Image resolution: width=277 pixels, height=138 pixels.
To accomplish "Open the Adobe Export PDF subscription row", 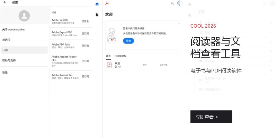I will [x=71, y=33].
